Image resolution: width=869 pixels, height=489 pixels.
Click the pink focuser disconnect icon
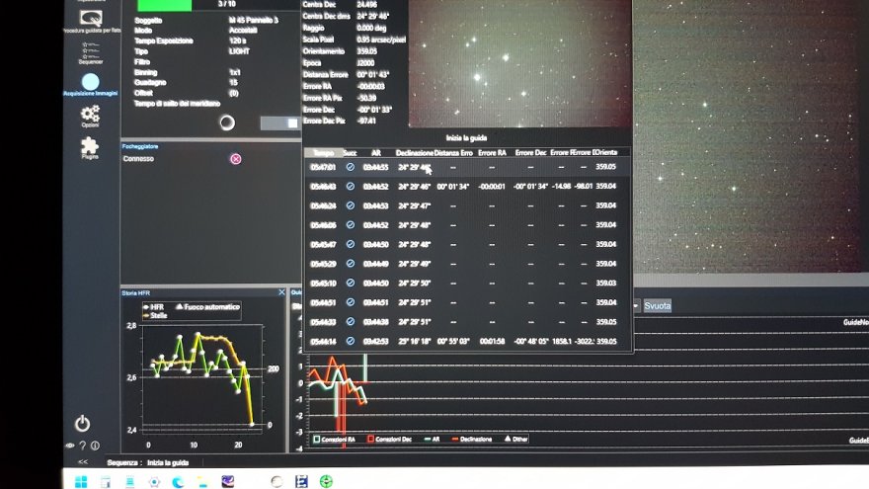click(x=235, y=159)
